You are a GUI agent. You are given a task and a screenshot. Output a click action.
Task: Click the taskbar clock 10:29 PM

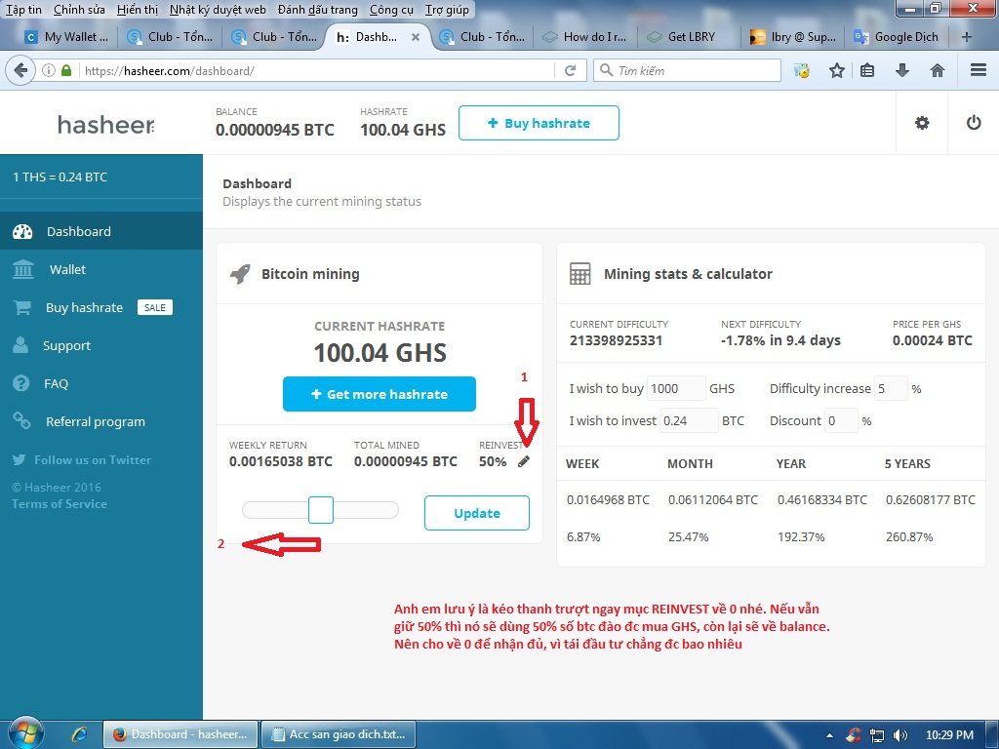point(949,735)
